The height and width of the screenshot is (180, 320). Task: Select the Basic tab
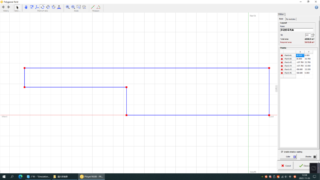281,19
